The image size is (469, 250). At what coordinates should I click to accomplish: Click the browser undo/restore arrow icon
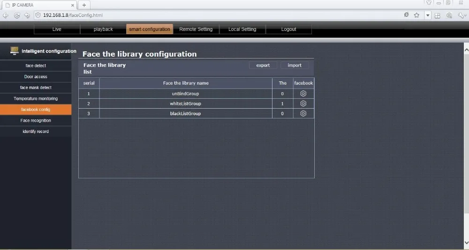pos(27,15)
